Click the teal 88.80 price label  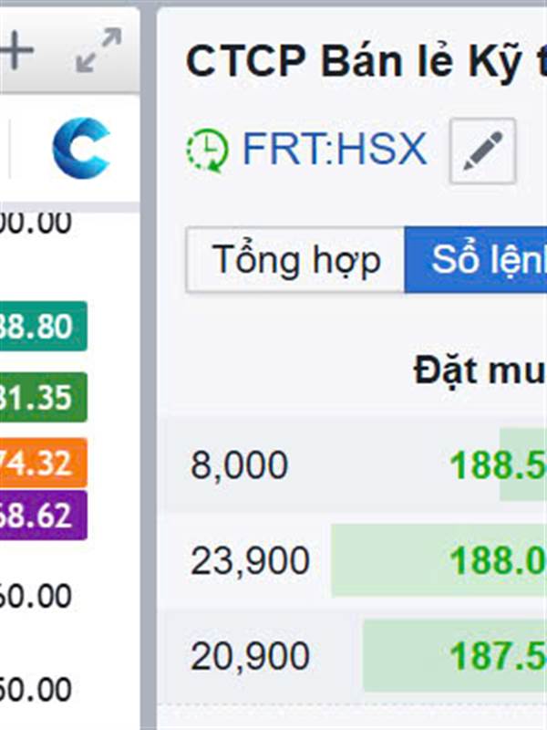[x=43, y=326]
